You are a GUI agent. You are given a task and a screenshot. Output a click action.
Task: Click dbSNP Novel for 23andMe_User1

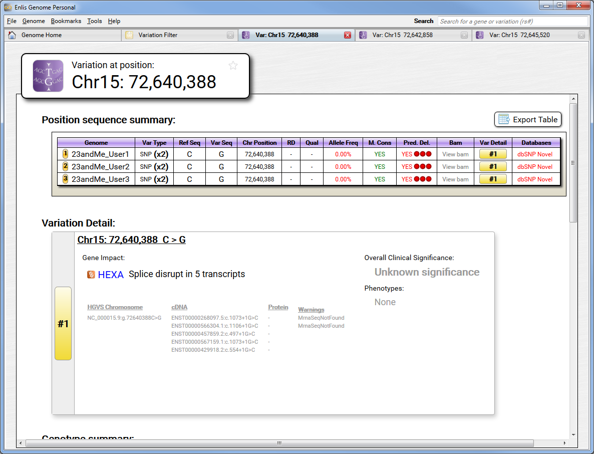(x=535, y=154)
